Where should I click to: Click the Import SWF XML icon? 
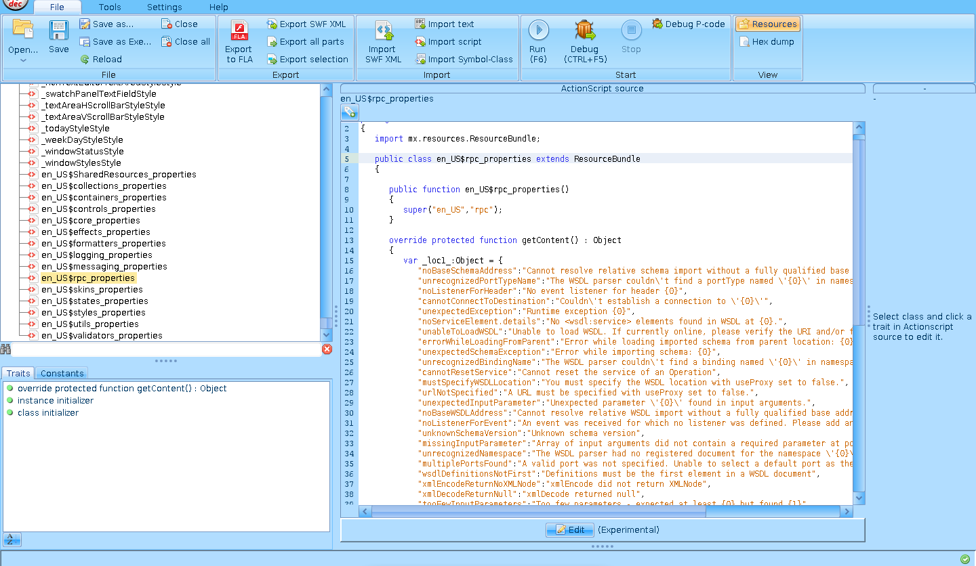pos(384,31)
